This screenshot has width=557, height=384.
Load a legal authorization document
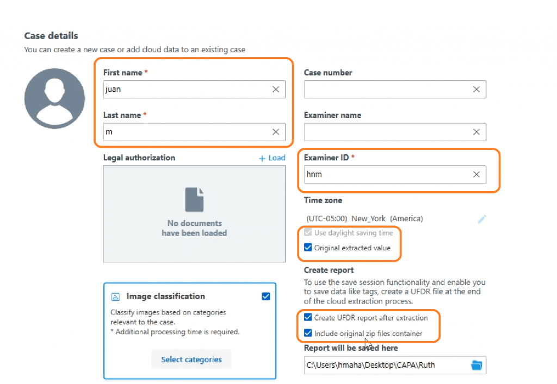tap(272, 158)
